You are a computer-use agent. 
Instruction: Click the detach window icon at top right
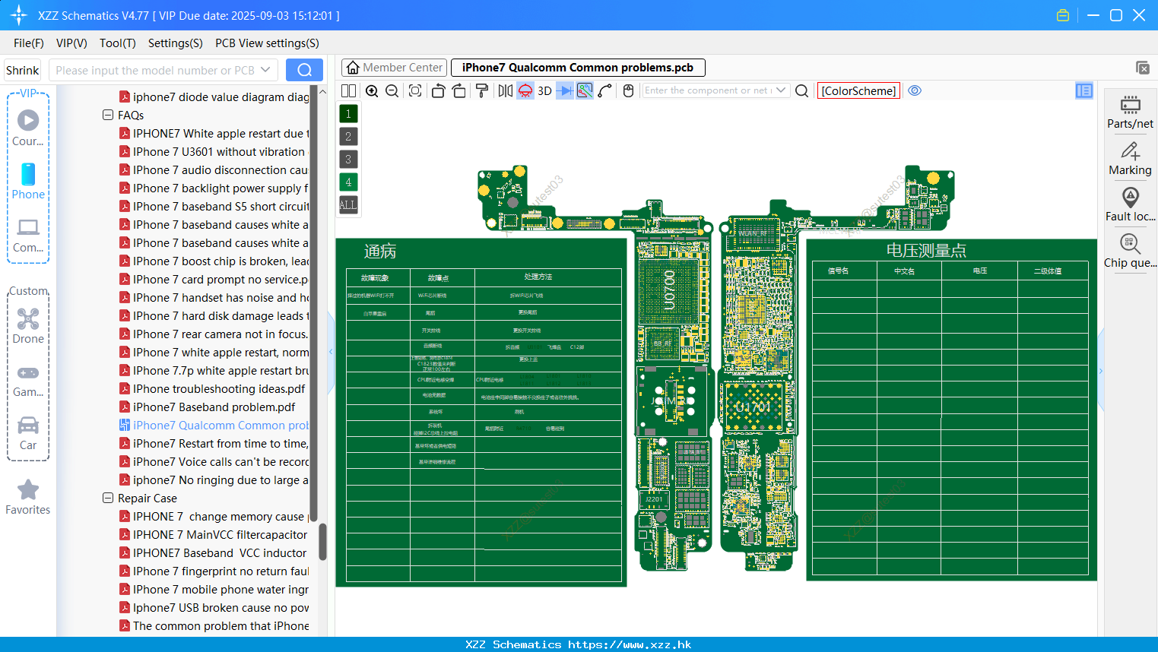pos(1142,68)
